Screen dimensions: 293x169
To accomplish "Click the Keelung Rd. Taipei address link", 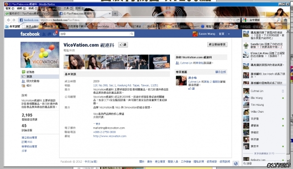I will point(125,85).
